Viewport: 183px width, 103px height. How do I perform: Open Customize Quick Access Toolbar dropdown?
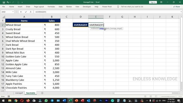click(x=22, y=2)
